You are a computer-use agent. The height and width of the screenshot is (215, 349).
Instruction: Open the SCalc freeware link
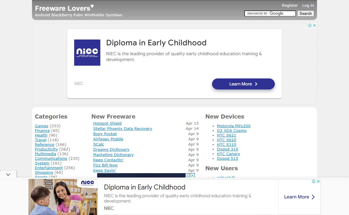99,144
